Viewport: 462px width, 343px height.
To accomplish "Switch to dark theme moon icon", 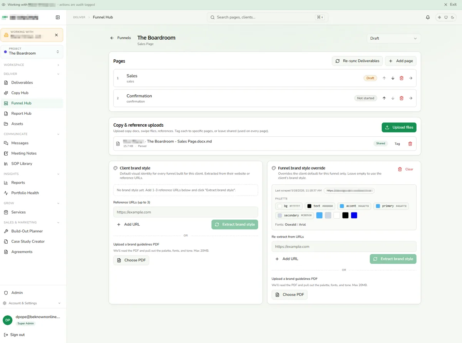I will click(453, 17).
